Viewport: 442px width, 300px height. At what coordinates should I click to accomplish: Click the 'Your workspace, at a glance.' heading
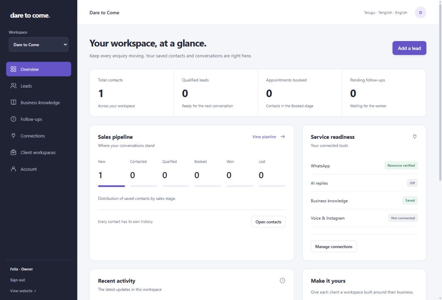[148, 43]
